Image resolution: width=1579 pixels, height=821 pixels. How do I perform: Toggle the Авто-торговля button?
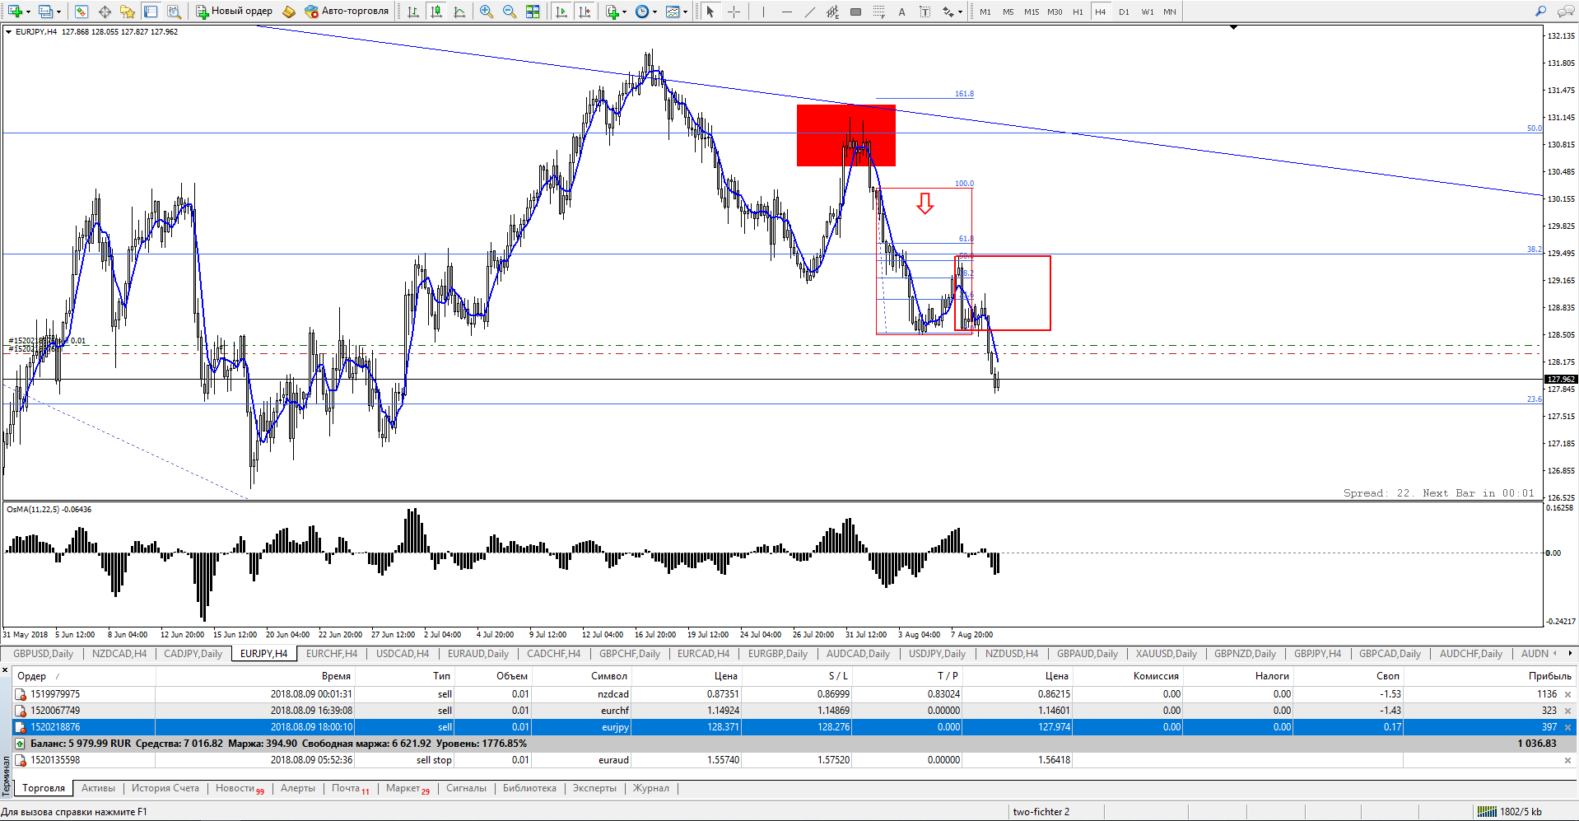tap(347, 12)
